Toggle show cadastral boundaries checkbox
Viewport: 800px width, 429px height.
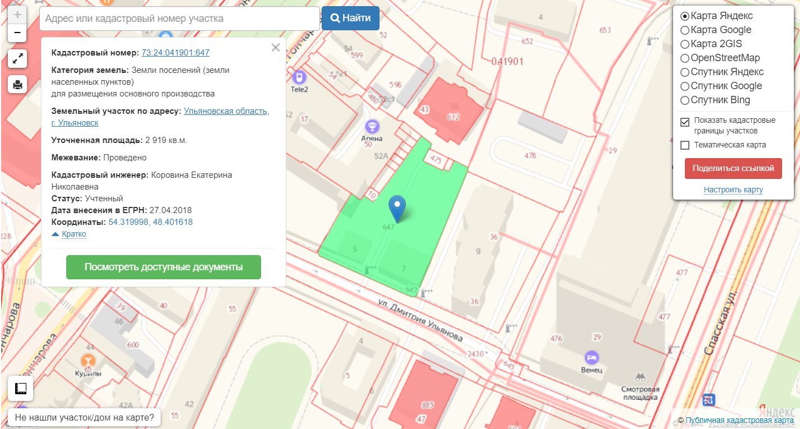[x=685, y=122]
